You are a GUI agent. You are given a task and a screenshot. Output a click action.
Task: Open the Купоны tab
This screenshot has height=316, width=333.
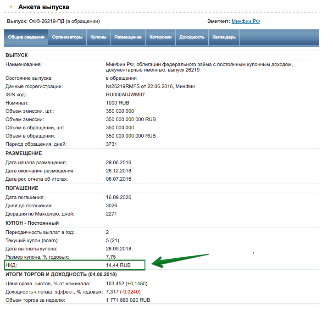click(x=98, y=37)
